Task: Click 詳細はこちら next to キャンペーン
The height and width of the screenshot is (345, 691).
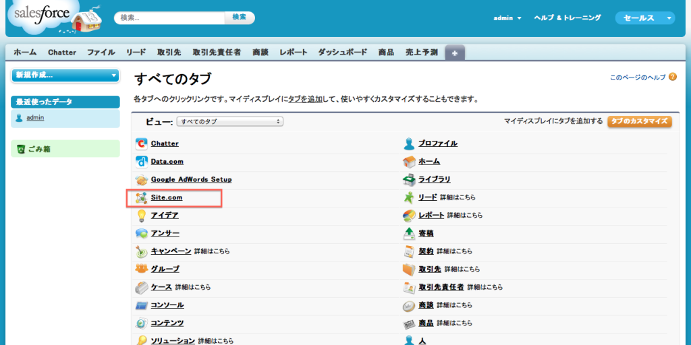Action: (212, 252)
